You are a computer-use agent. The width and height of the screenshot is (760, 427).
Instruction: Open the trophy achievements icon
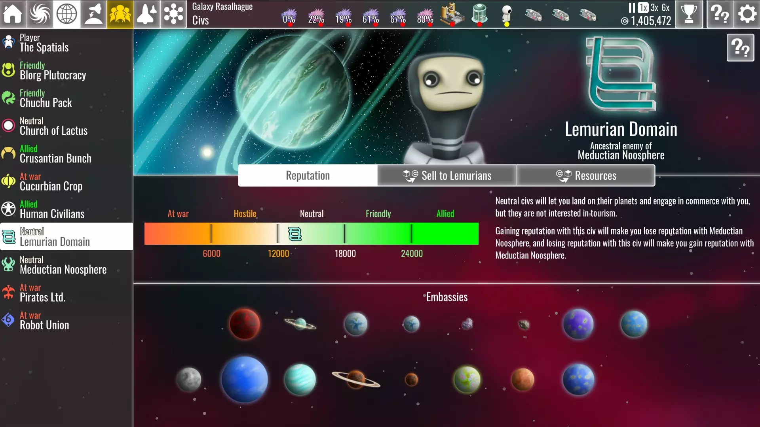(689, 14)
